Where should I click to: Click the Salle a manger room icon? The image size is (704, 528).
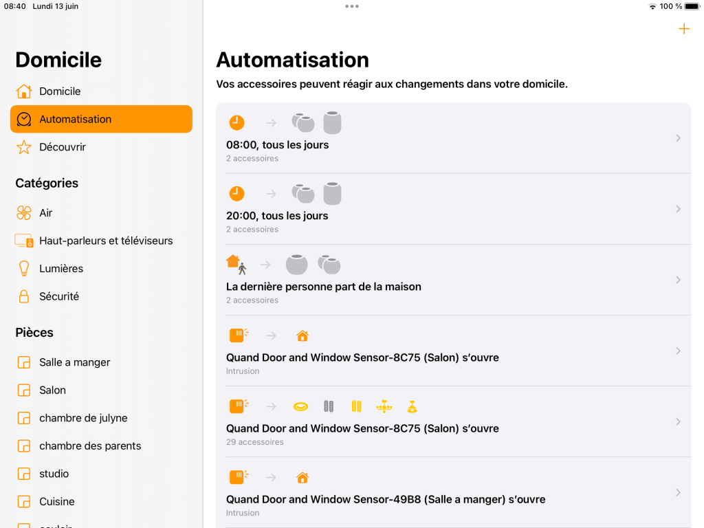tap(24, 362)
